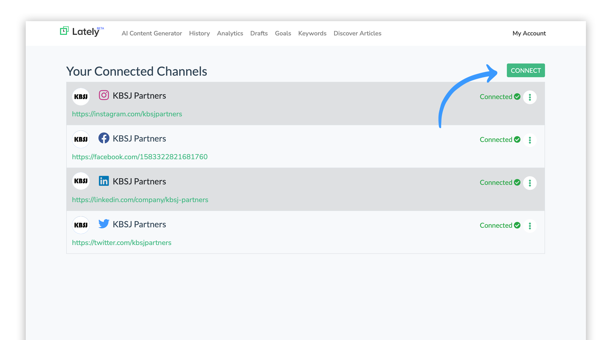The width and height of the screenshot is (606, 340).
Task: Open the AI Content Generator menu item
Action: [151, 33]
